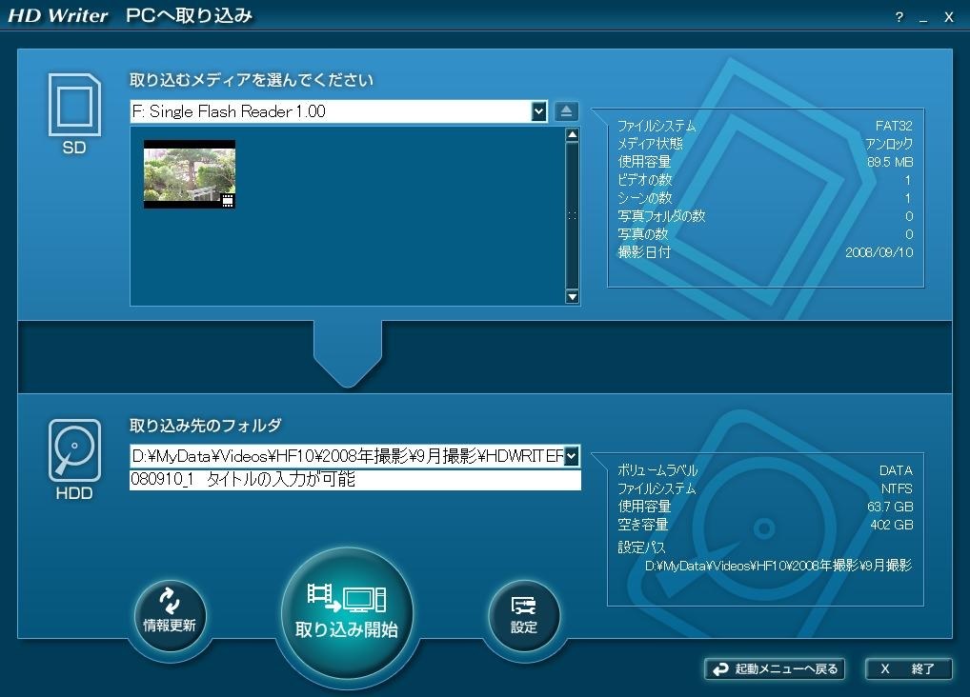This screenshot has height=697, width=970.
Task: Click 起動メニューへ戻る to return to launch menu
Action: point(773,668)
